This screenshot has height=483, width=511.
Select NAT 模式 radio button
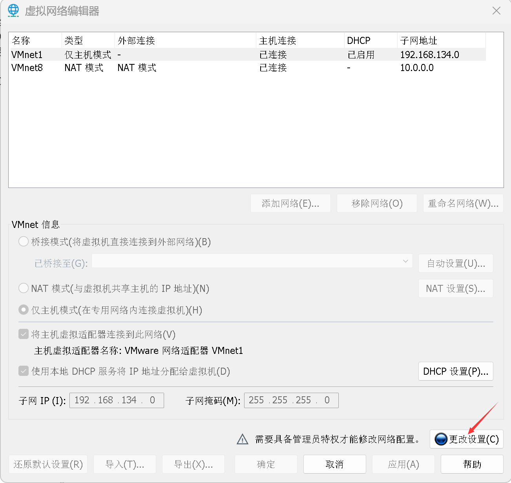24,288
